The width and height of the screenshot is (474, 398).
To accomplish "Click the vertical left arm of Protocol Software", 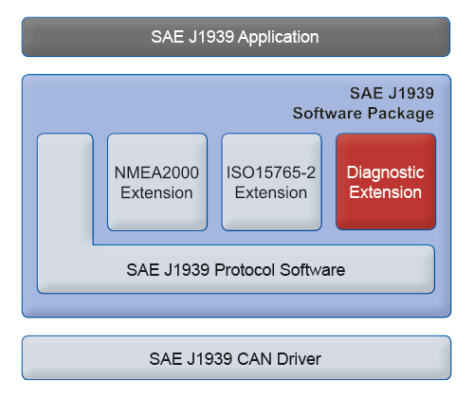I will pyautogui.click(x=65, y=190).
